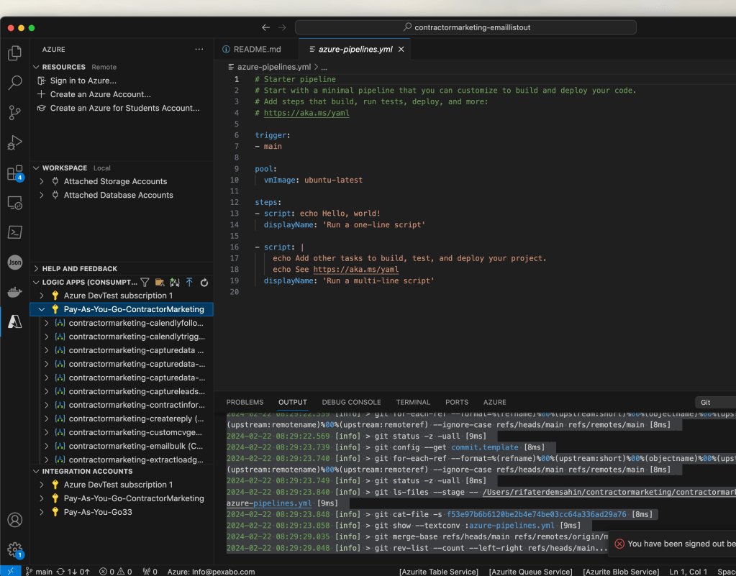
Task: Switch to the DEBUG CONSOLE tab
Action: pos(352,403)
